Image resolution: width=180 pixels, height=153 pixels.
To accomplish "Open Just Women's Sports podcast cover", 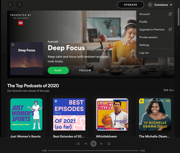I will (26, 114).
